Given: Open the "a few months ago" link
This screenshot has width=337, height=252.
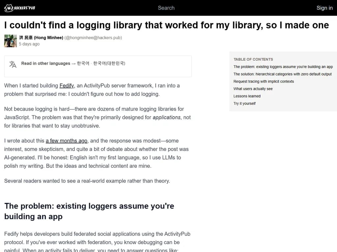Looking at the screenshot, I should tap(66, 140).
